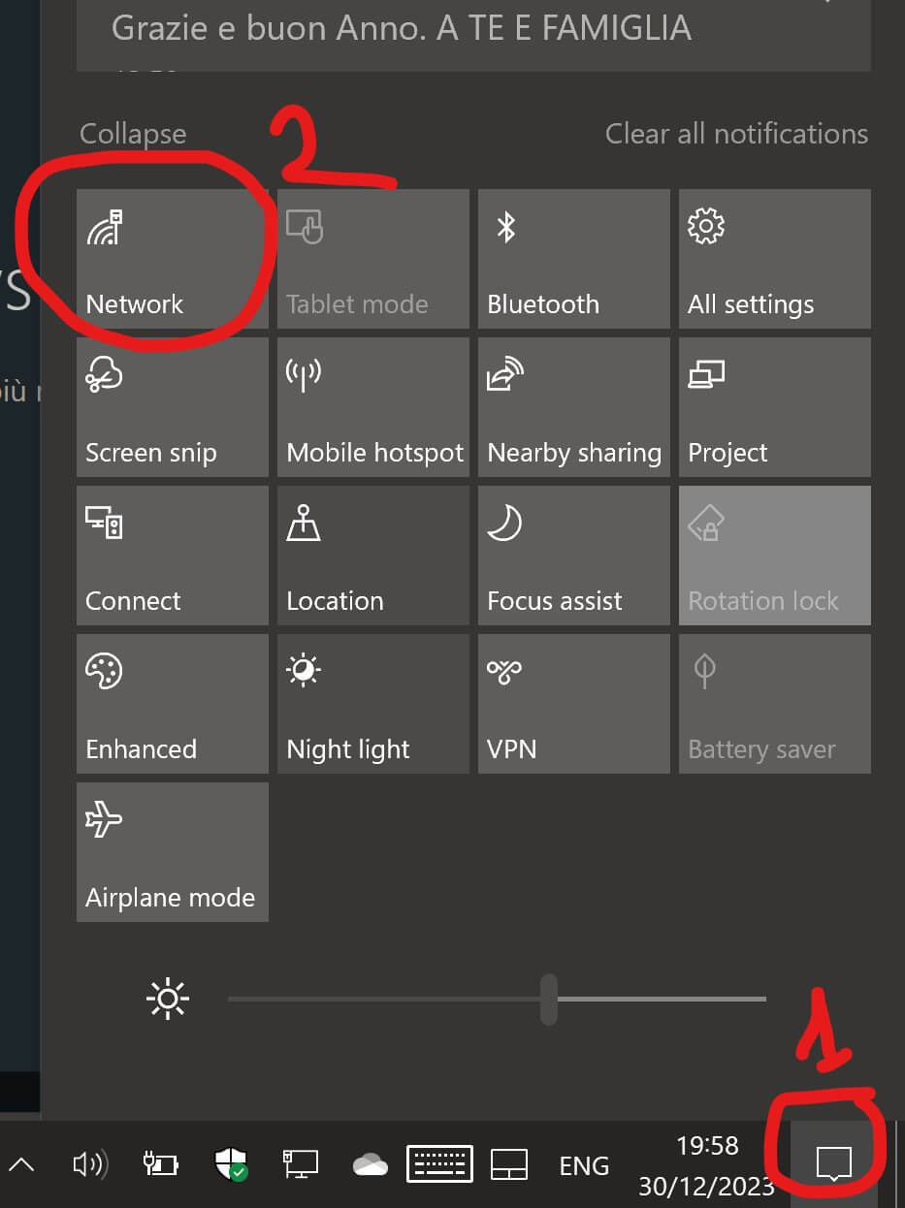This screenshot has width=905, height=1208.
Task: Clear all notifications
Action: 736,134
